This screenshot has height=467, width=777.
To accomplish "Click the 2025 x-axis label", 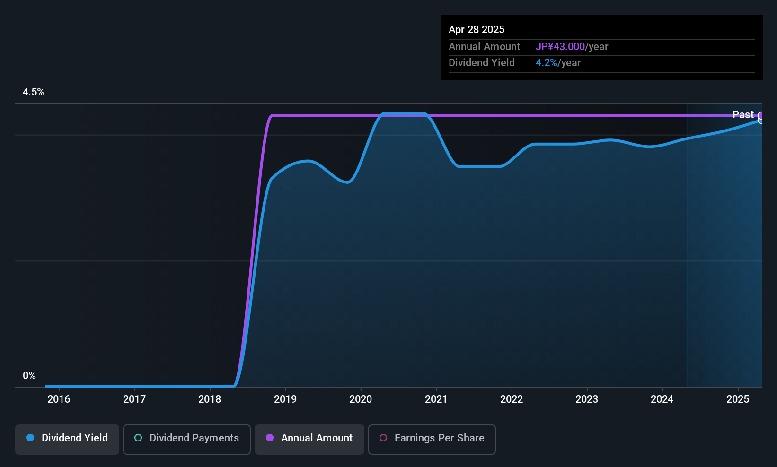I will tap(738, 399).
